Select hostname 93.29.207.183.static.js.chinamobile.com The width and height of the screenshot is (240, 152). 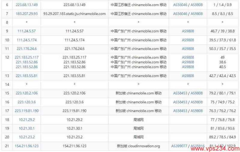pyautogui.click(x=74, y=13)
